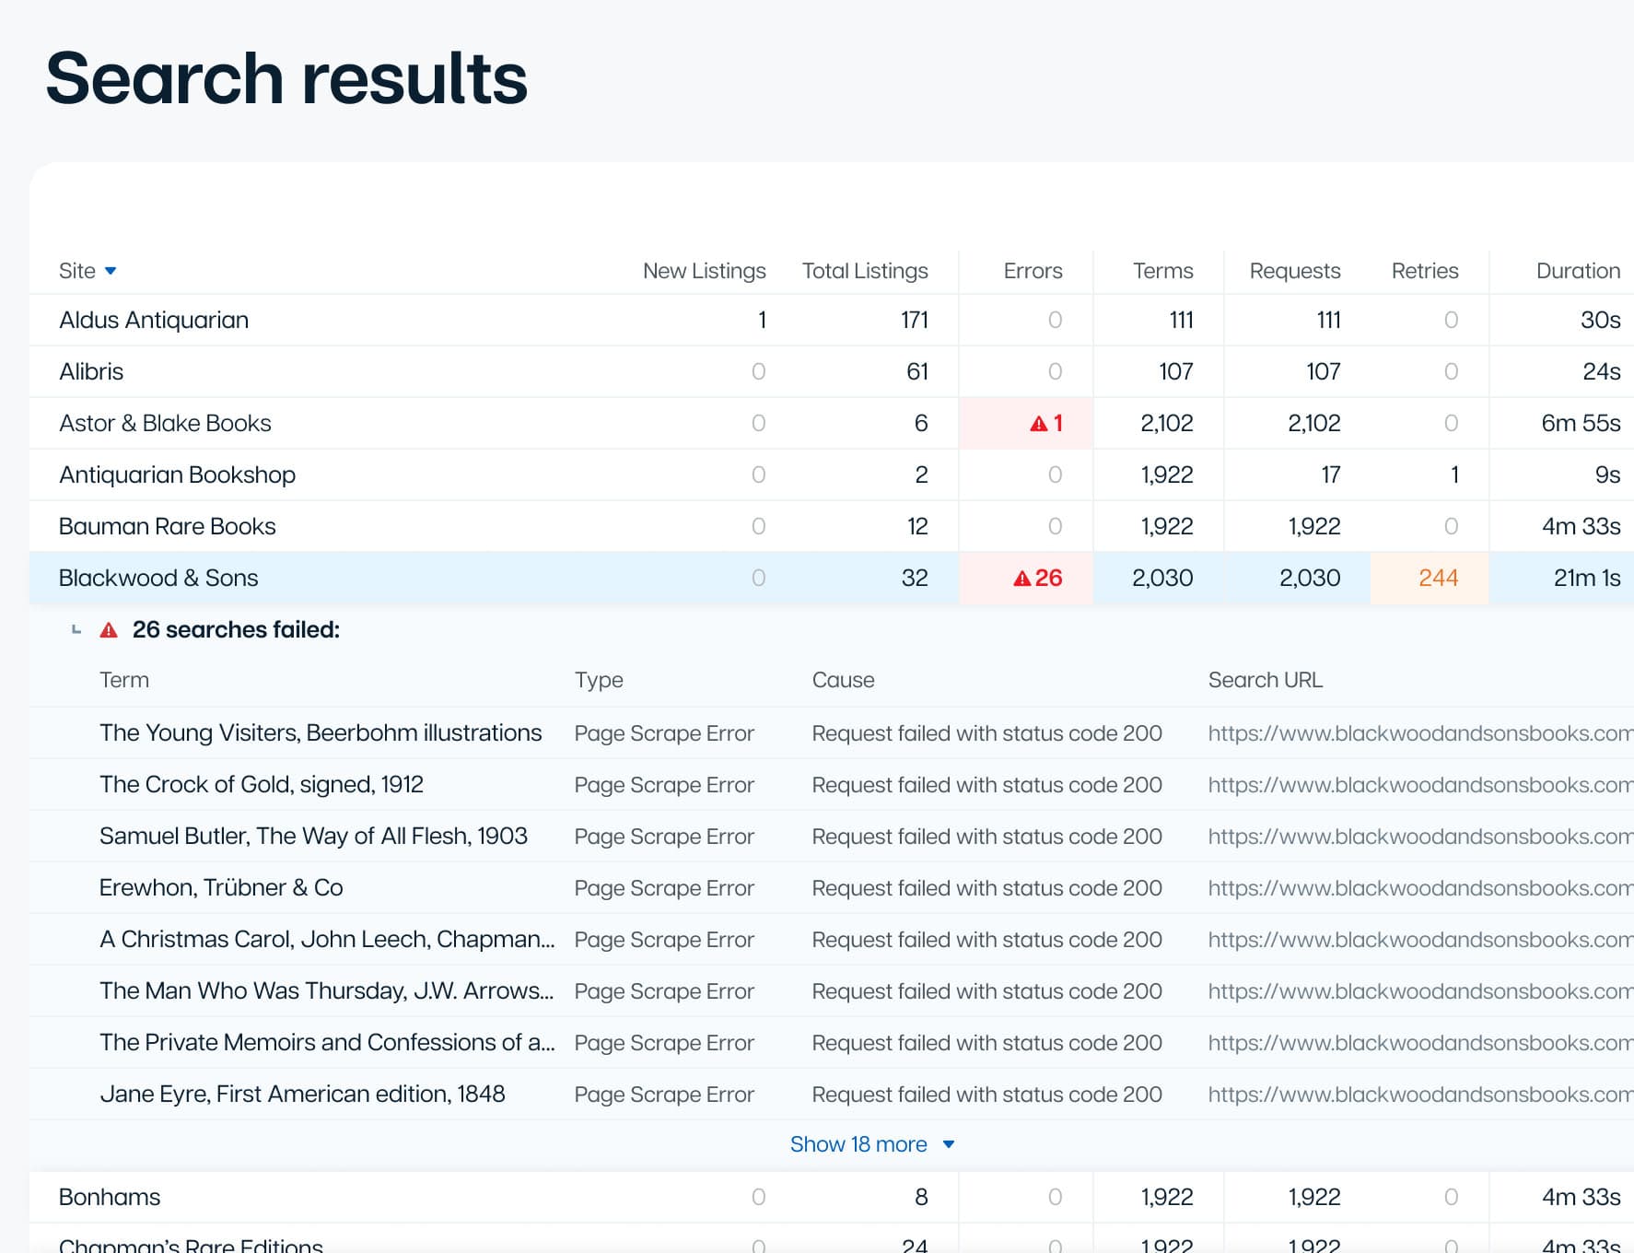This screenshot has height=1253, width=1634.
Task: Click the 171 total listings for Aldus
Action: [x=915, y=321]
